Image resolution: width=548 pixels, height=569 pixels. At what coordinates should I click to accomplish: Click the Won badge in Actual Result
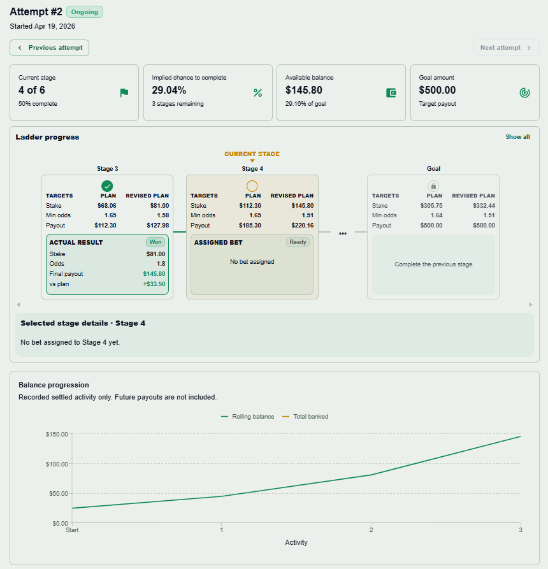click(x=155, y=242)
